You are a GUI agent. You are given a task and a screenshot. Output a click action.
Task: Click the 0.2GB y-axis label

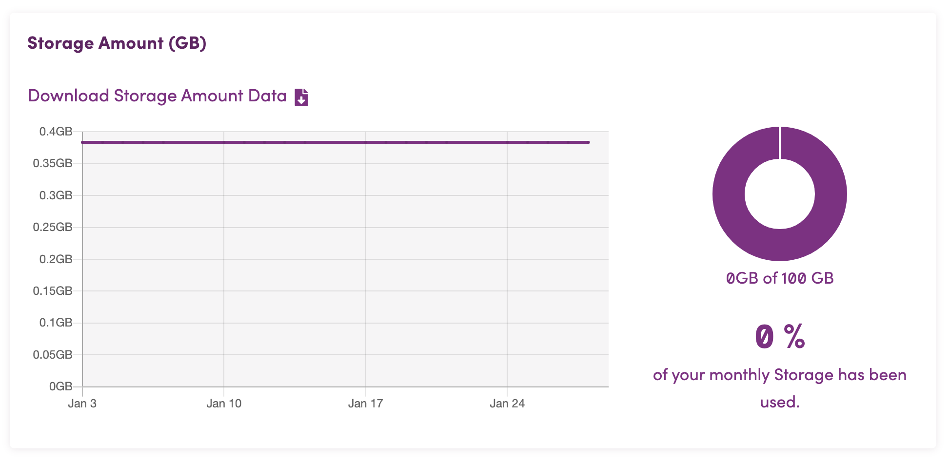56,259
